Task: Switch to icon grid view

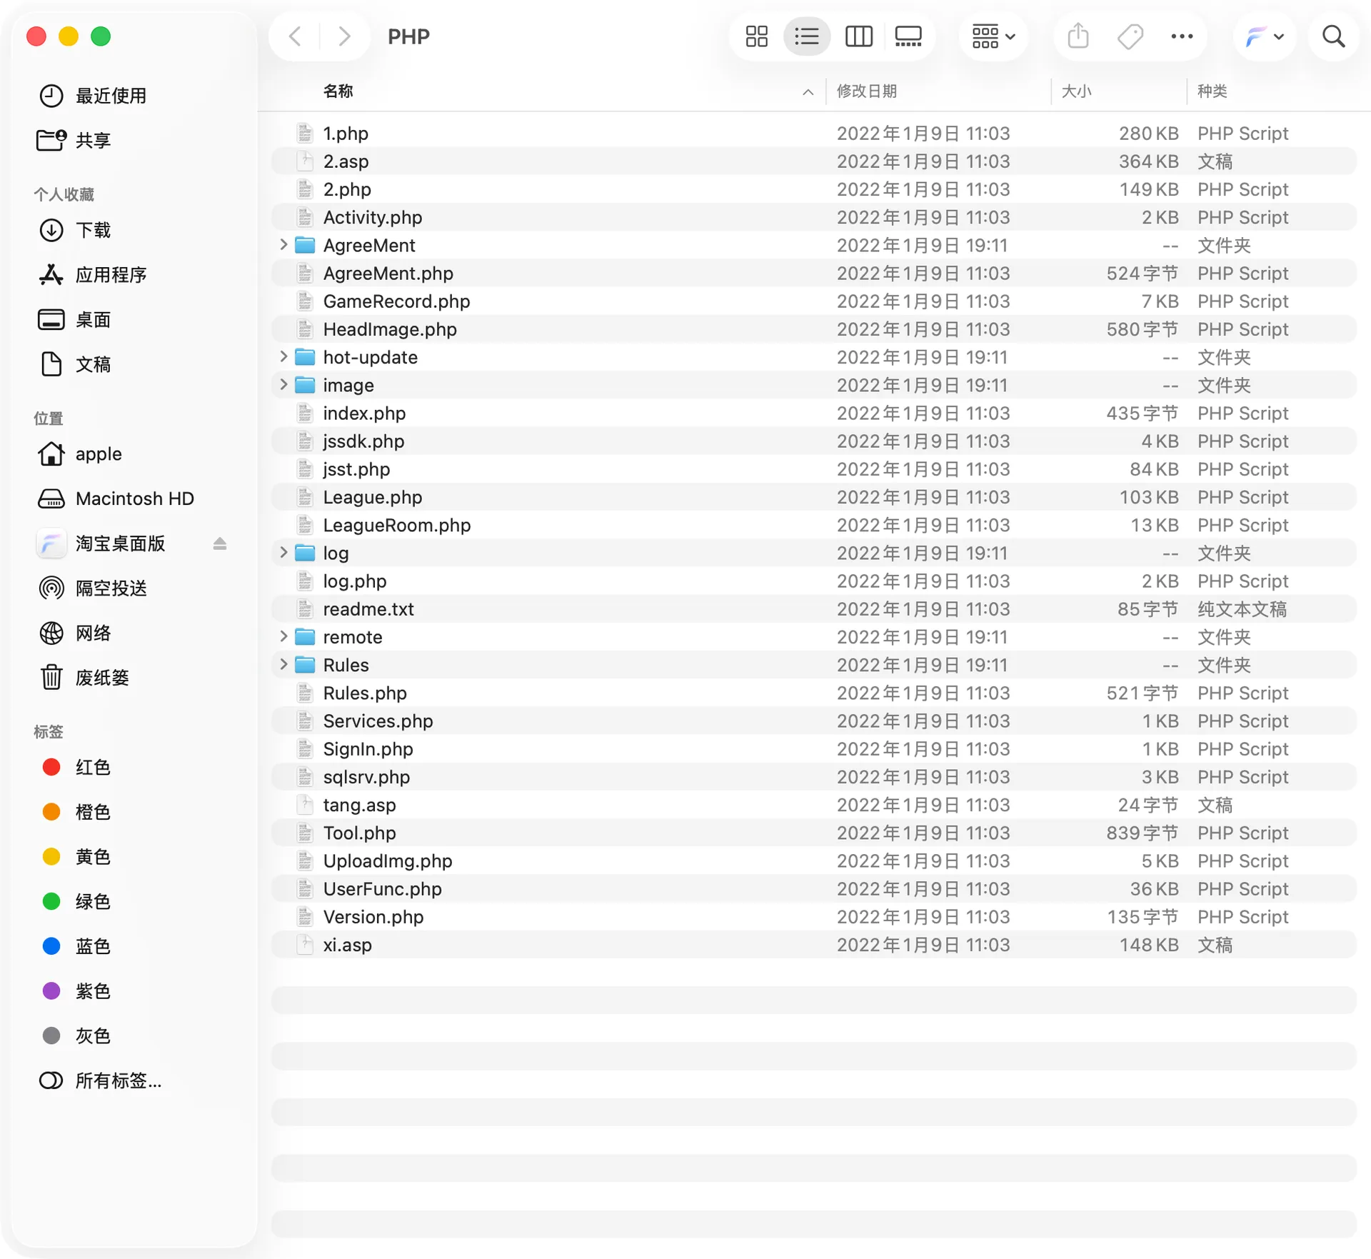Action: click(x=756, y=36)
